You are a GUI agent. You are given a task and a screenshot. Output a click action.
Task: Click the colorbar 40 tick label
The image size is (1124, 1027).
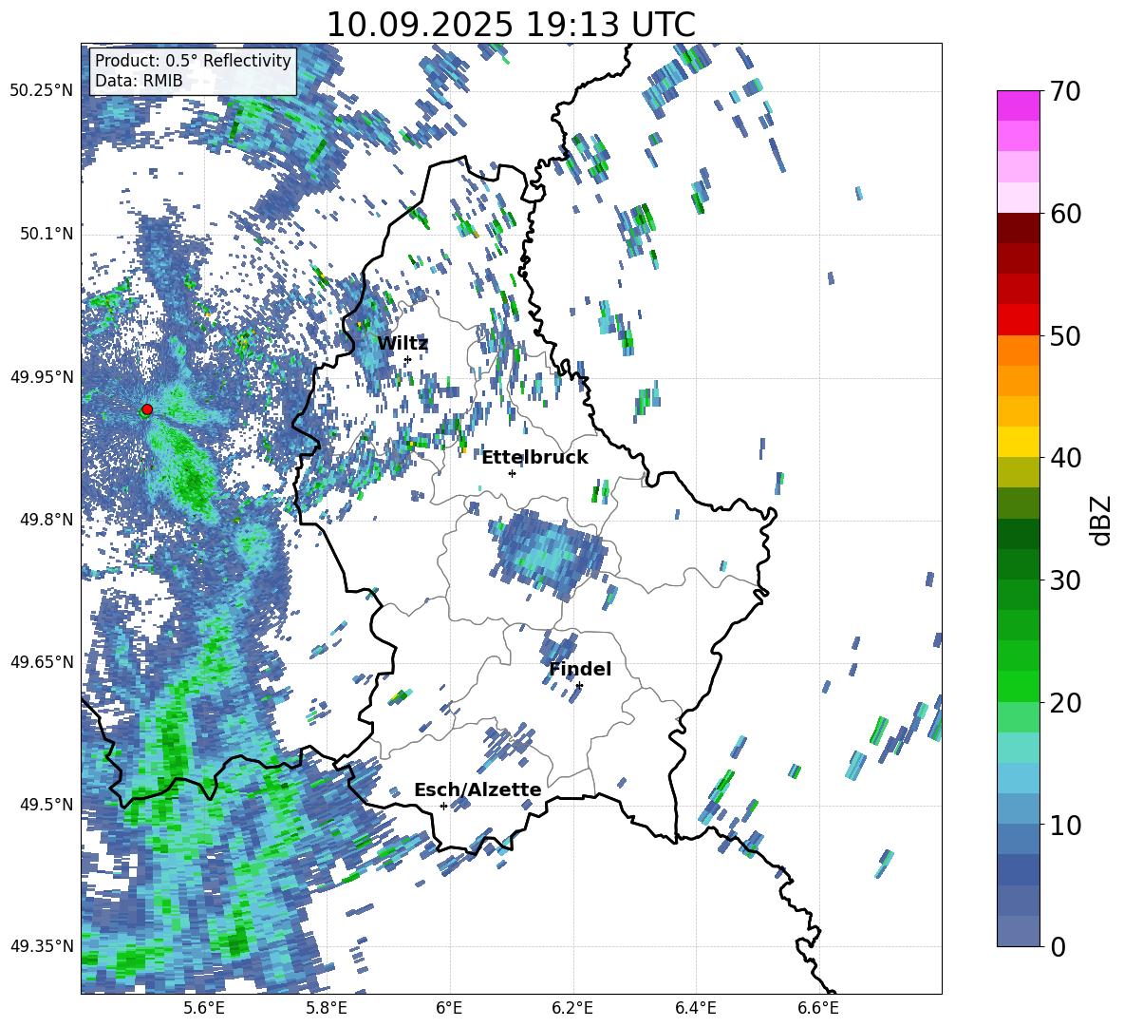pyautogui.click(x=1066, y=458)
